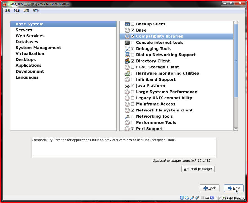Click the Legacy UNIX compatibility gear icon
This screenshot has height=203, width=248.
127,98
